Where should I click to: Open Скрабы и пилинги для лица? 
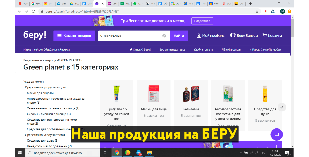click(x=49, y=114)
